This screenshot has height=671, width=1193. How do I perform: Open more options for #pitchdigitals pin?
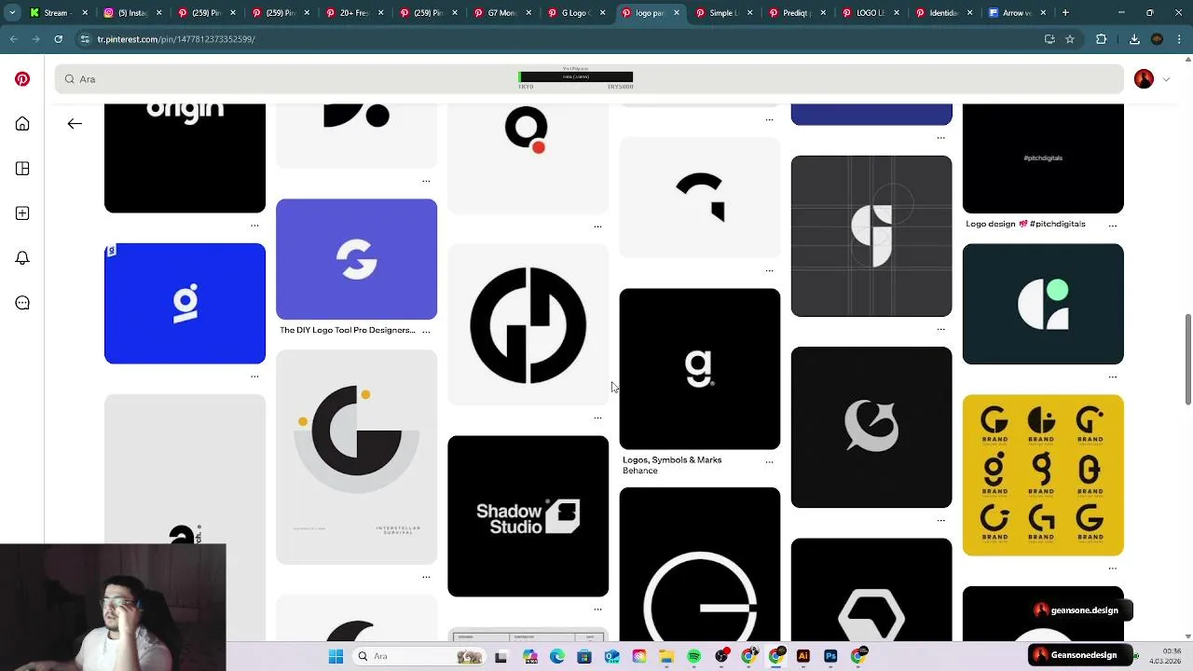pos(1112,225)
